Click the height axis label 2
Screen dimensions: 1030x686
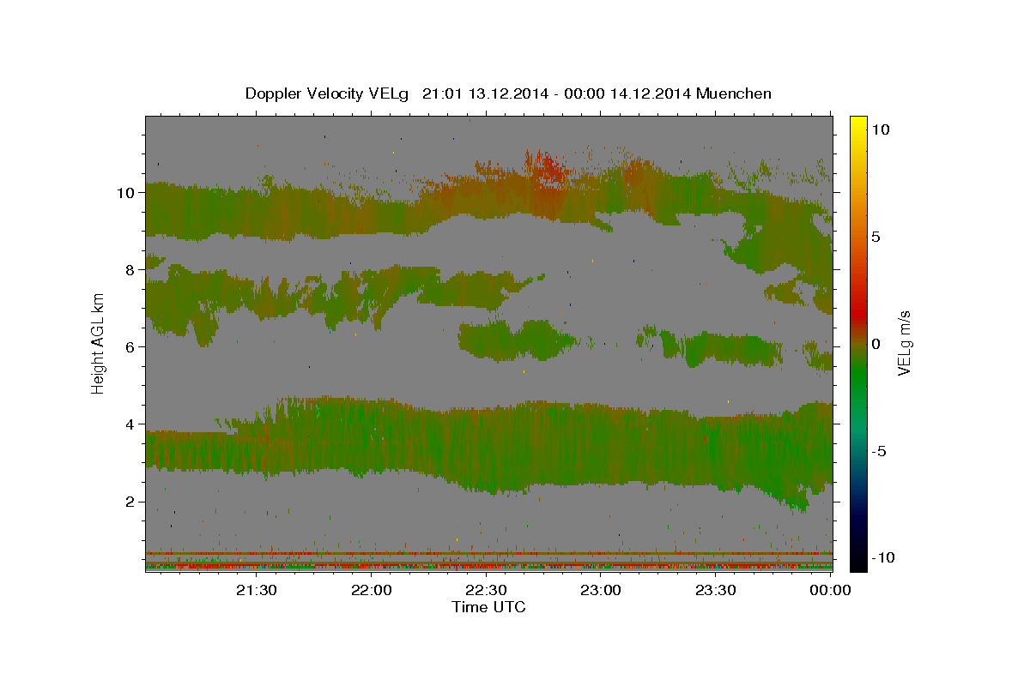coord(130,502)
